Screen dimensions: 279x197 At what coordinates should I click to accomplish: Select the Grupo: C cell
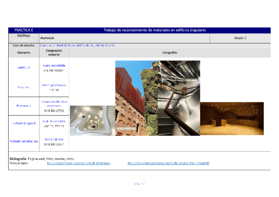[240, 38]
